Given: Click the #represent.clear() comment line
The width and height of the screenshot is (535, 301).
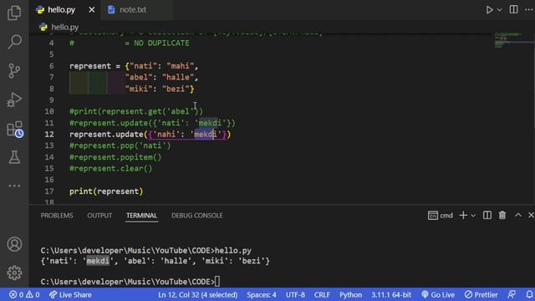Looking at the screenshot, I should pyautogui.click(x=111, y=168).
